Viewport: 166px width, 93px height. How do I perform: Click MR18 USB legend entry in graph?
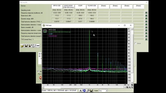coord(52,30)
